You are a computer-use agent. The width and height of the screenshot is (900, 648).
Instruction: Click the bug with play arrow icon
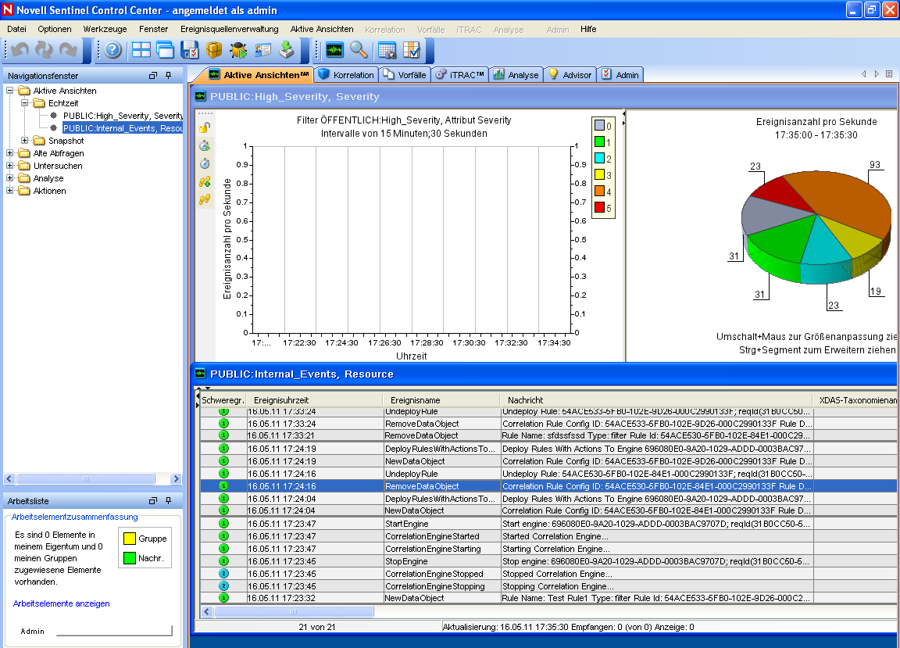[x=238, y=50]
